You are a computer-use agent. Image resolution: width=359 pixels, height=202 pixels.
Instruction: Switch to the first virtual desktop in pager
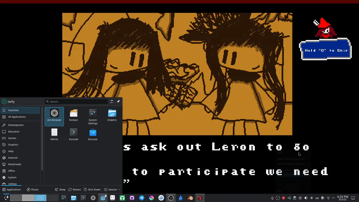pos(16,198)
